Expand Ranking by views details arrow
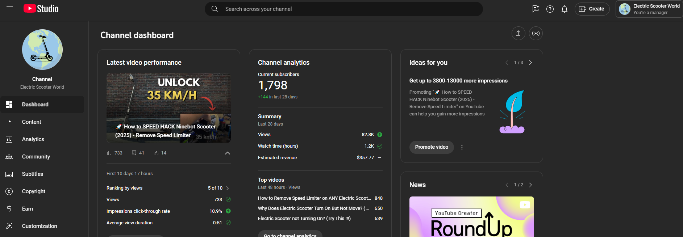 tap(228, 188)
